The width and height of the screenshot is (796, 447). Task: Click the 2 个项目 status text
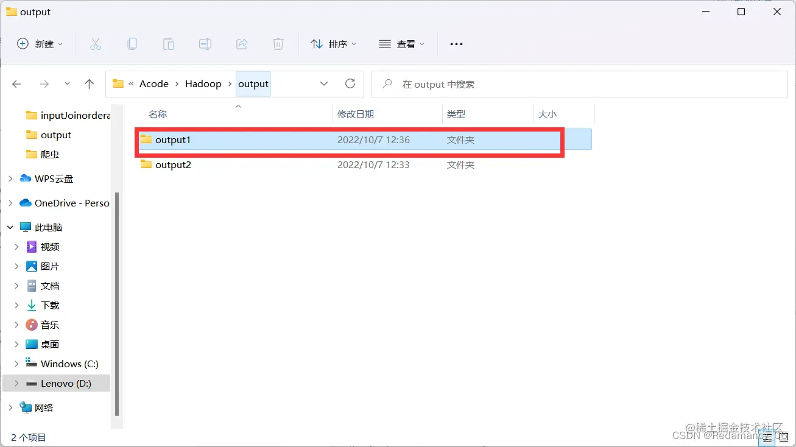pos(29,437)
